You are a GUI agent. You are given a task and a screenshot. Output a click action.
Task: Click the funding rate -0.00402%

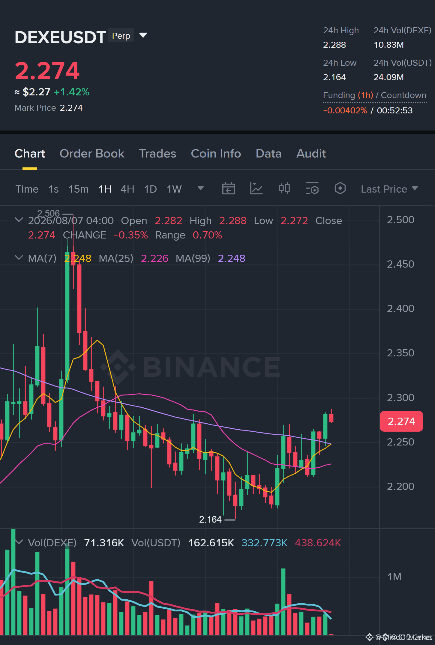click(345, 110)
